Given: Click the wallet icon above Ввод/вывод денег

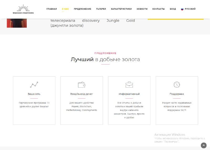Looking at the screenshot, I should 82,85.
